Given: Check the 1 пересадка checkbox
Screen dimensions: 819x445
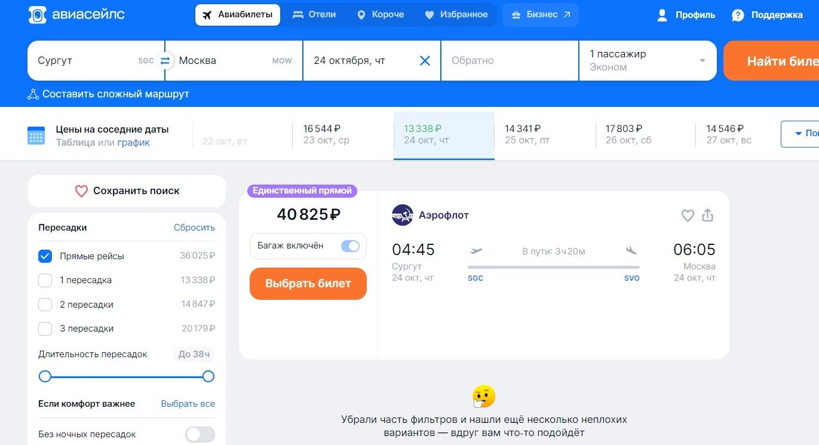Looking at the screenshot, I should tap(45, 280).
